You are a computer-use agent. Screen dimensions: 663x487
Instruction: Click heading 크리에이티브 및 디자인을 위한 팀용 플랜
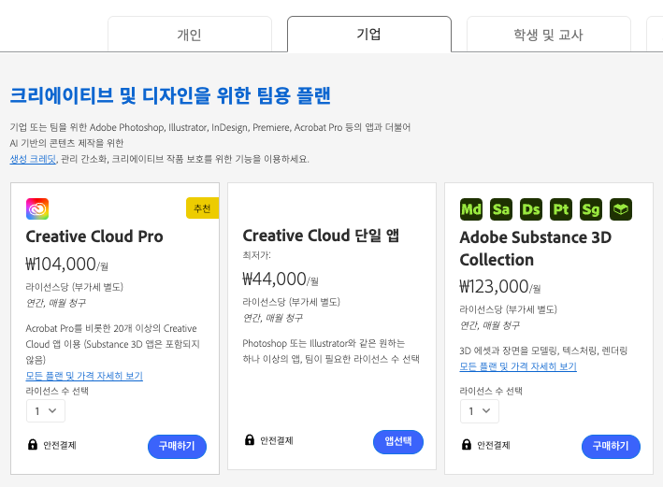(x=170, y=95)
